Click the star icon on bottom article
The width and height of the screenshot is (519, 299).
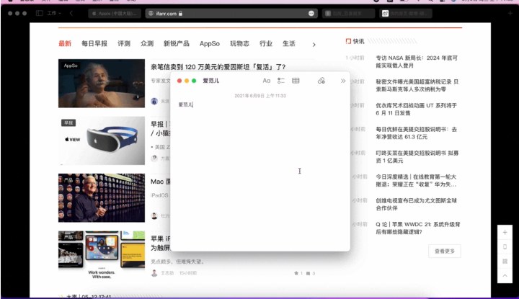[296, 273]
